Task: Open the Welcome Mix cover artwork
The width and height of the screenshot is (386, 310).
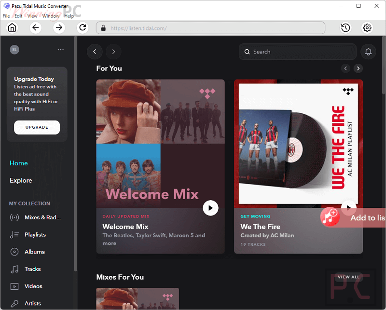Action: point(161,144)
